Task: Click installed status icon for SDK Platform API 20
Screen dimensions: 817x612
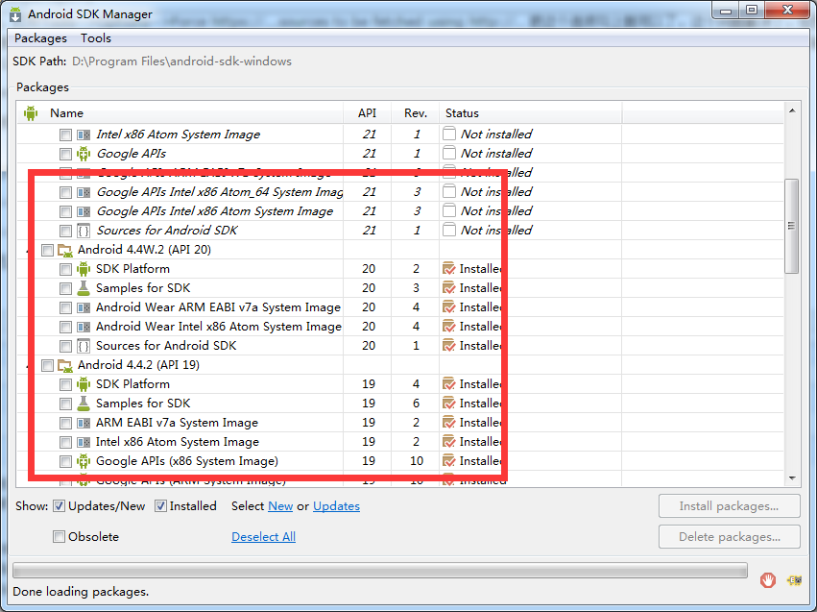Action: tap(448, 269)
